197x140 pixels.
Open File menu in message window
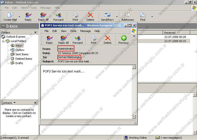pyautogui.click(x=46, y=31)
